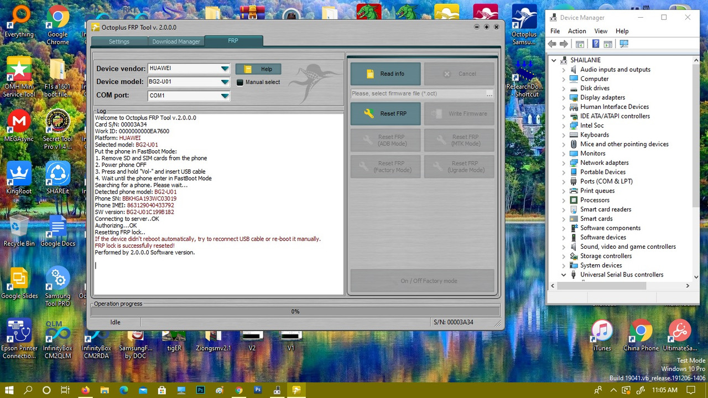Click Show/Hide console tree toolbar icon

pos(580,44)
